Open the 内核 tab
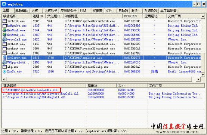This screenshot has height=135, width=207. pos(35,10)
